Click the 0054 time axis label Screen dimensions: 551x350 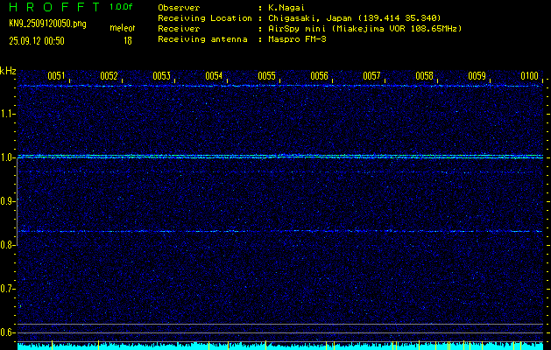coord(214,76)
